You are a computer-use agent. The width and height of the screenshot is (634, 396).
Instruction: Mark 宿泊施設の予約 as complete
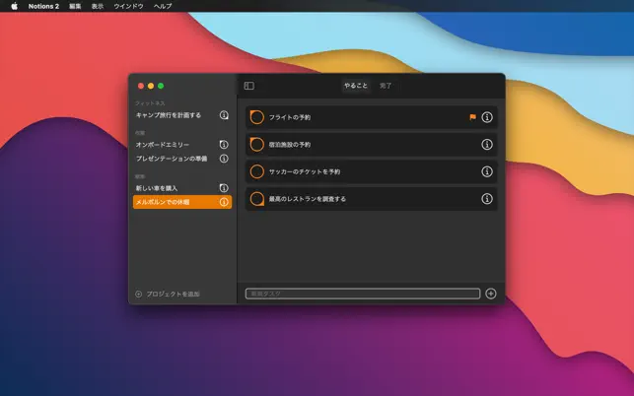click(256, 144)
